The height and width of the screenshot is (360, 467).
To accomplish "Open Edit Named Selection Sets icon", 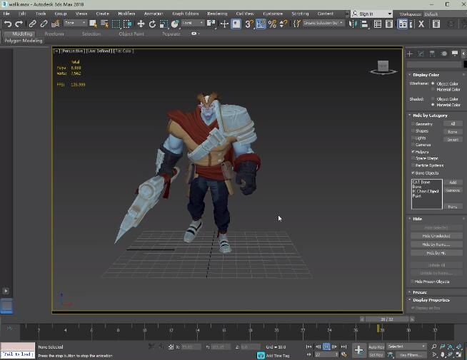I will tap(296, 24).
